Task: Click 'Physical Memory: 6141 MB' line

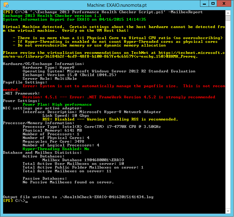Action: [52, 130]
